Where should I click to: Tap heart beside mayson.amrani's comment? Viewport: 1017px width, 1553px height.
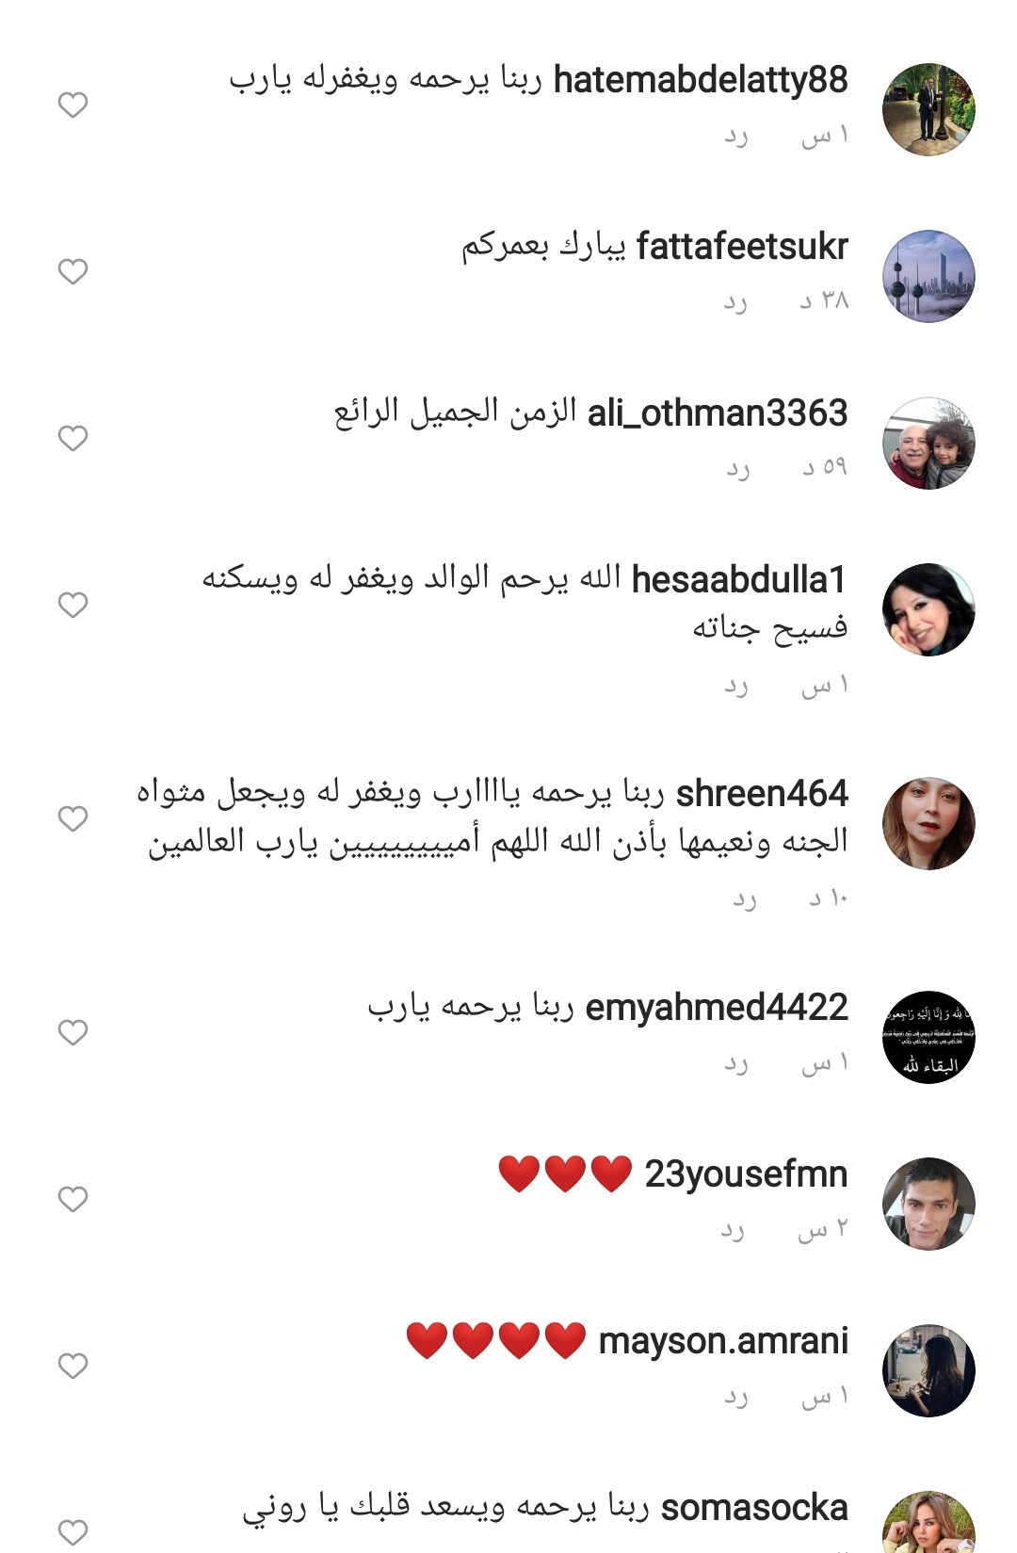(73, 1366)
